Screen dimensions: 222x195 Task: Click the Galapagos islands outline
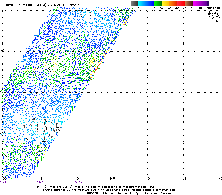pyautogui.click(x=214, y=16)
